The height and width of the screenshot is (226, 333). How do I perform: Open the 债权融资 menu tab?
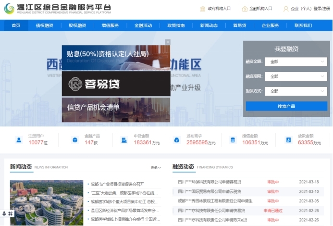pyautogui.click(x=44, y=25)
